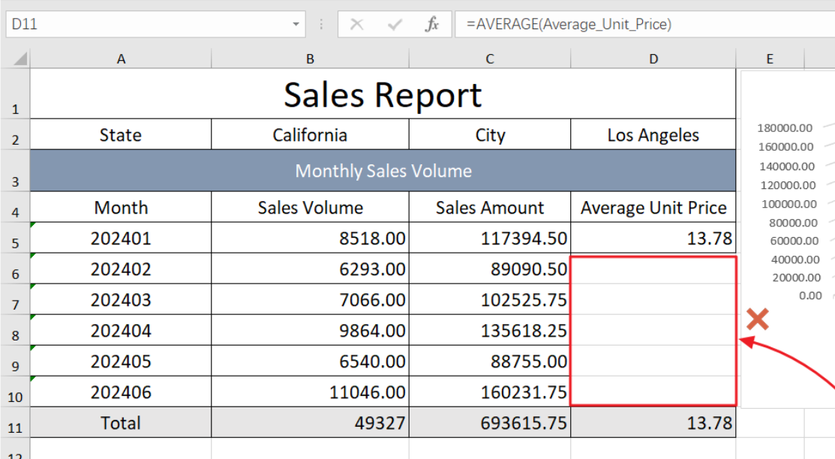Image resolution: width=835 pixels, height=459 pixels.
Task: Click the Enter checkmark icon
Action: pos(393,23)
